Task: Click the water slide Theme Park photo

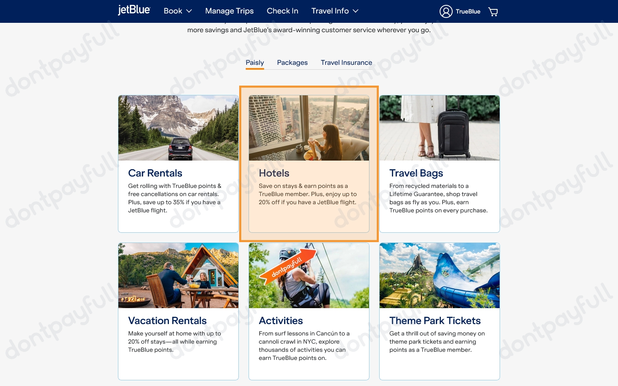Action: pos(439,275)
